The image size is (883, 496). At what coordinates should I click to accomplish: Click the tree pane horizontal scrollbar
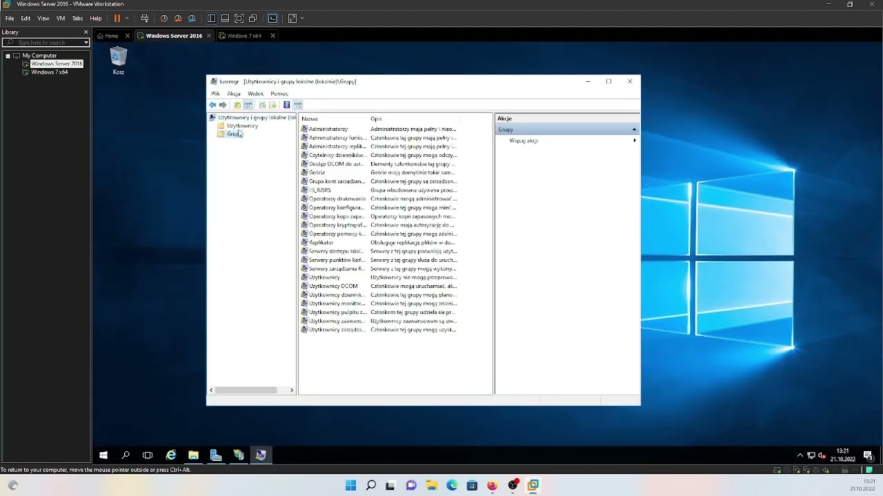click(x=246, y=391)
